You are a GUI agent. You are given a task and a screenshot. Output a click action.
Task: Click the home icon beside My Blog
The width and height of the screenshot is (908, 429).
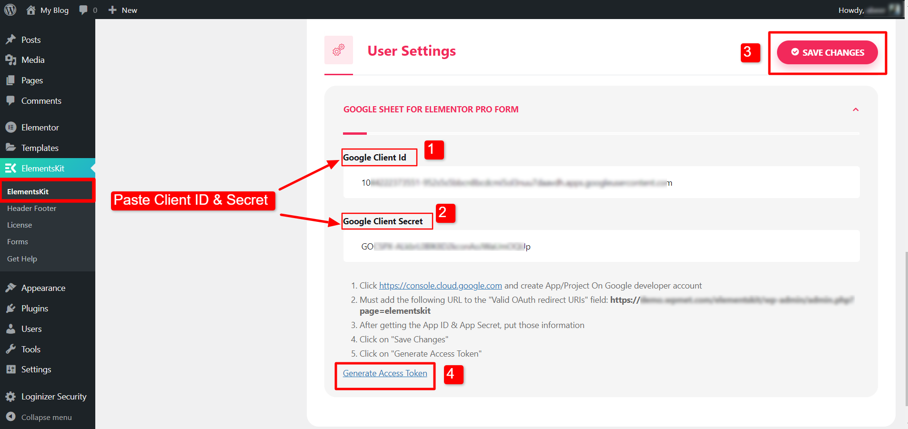point(31,10)
